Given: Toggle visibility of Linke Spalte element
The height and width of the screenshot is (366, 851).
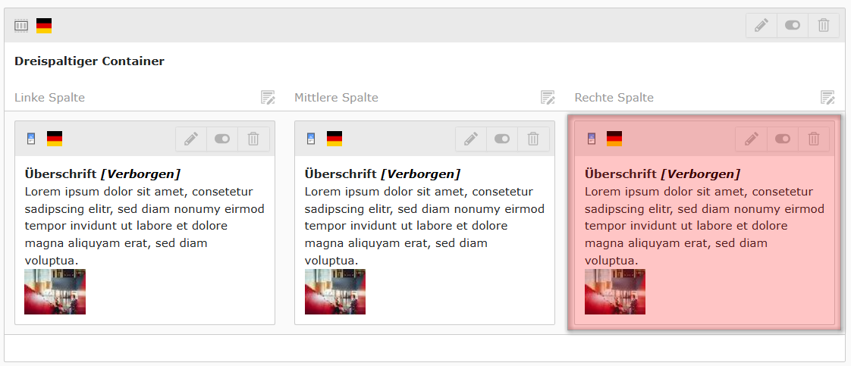Looking at the screenshot, I should pos(222,139).
